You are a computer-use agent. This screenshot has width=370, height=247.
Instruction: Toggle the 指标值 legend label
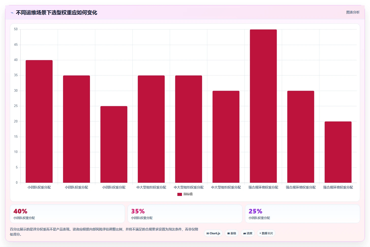188,194
